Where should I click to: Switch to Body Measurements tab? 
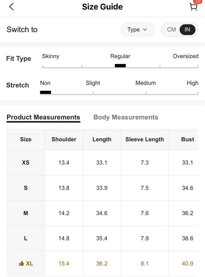(x=126, y=117)
